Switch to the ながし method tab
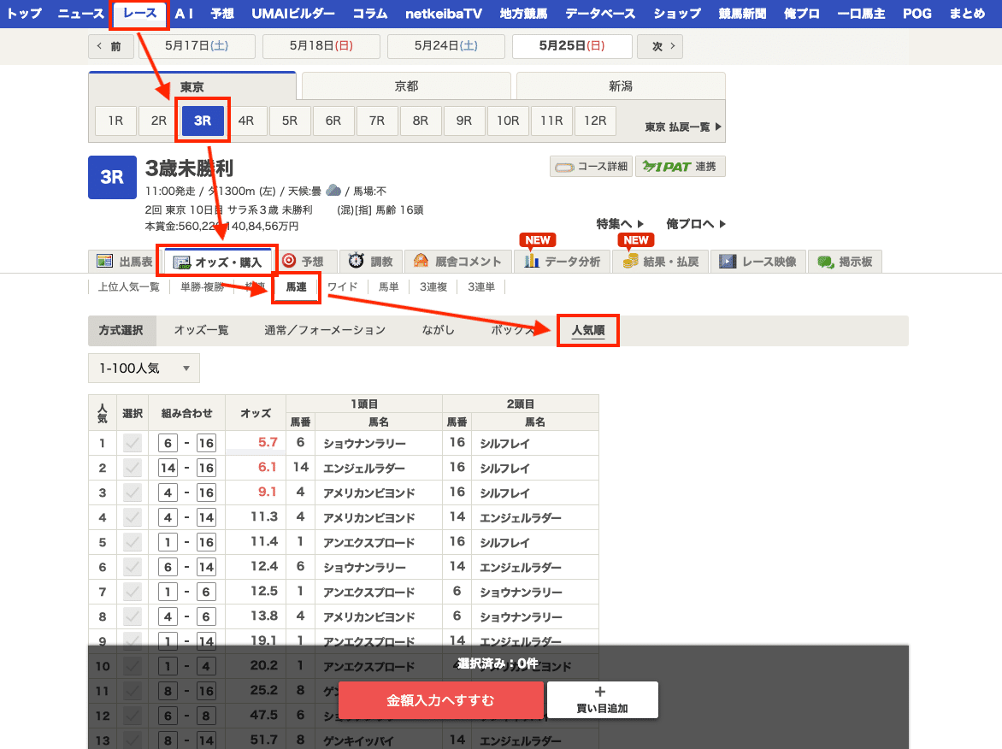Image resolution: width=1002 pixels, height=749 pixels. [438, 330]
